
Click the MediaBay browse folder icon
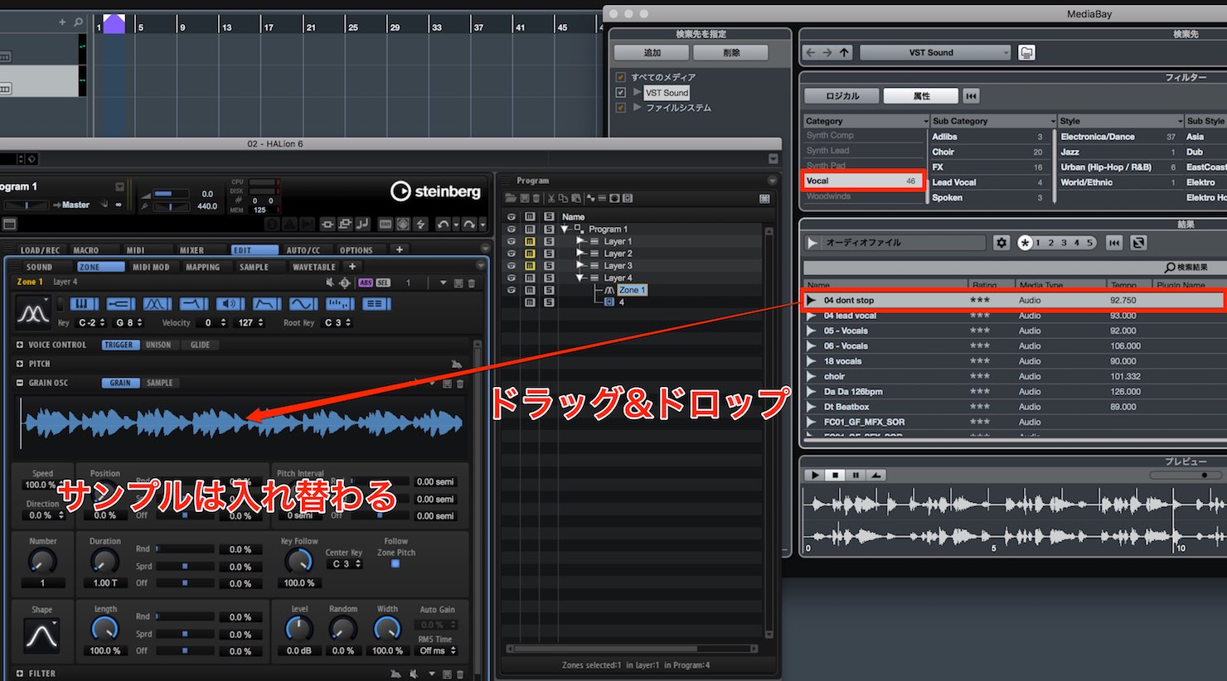1026,52
